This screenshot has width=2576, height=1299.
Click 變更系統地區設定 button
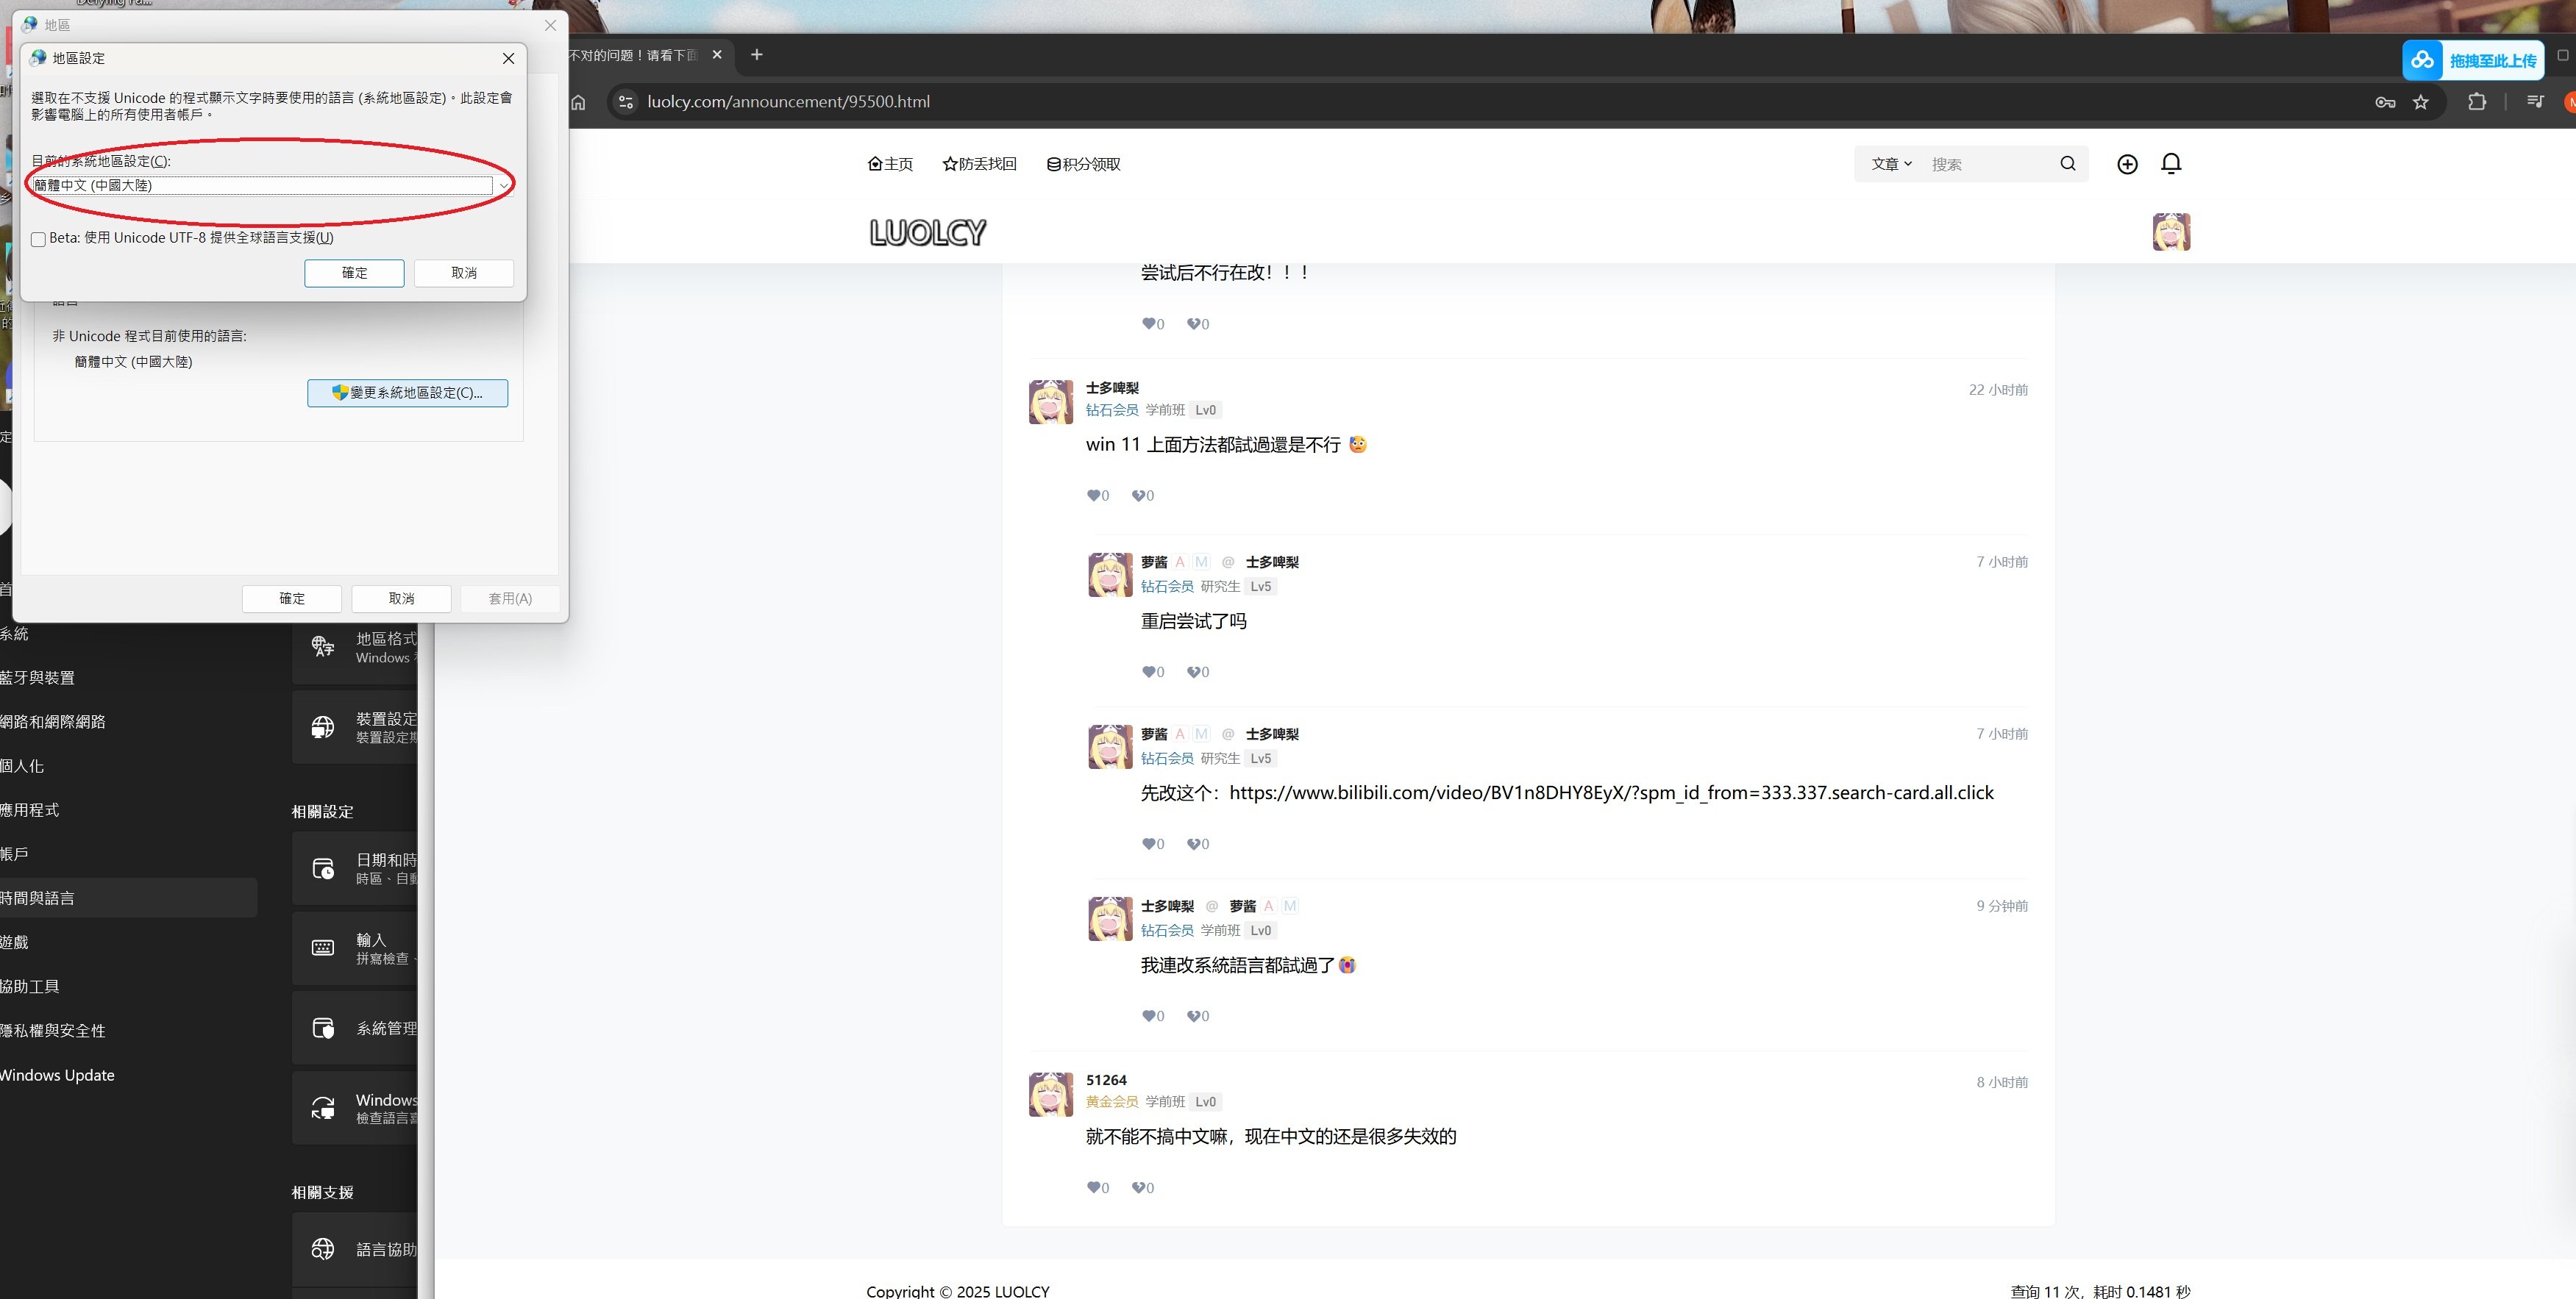407,393
